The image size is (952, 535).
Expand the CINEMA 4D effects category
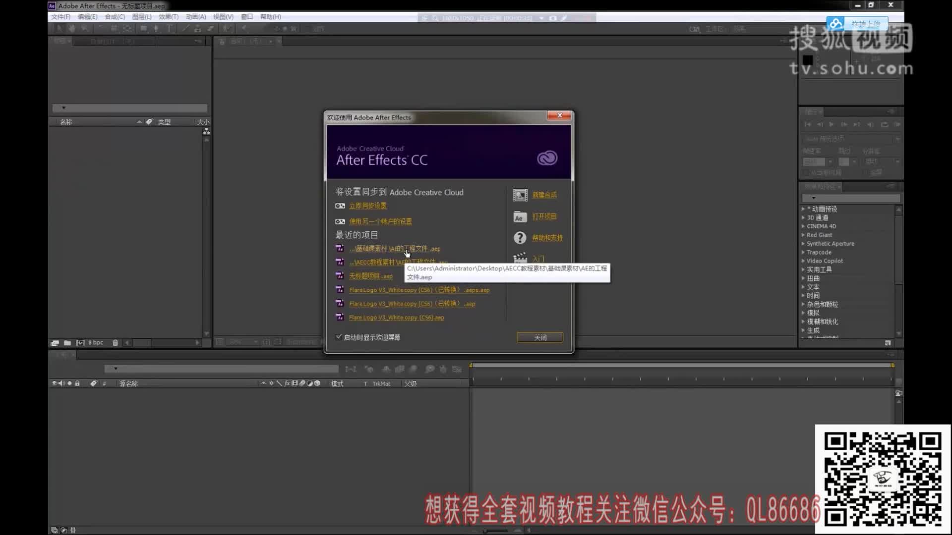click(803, 226)
